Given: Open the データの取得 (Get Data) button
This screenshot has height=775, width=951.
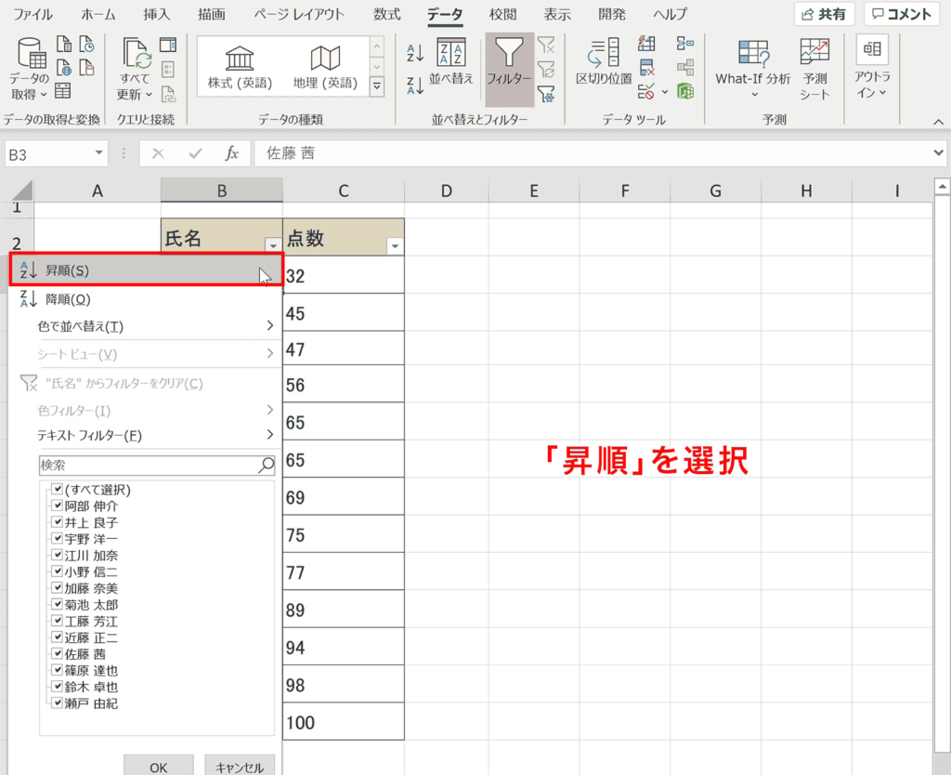Looking at the screenshot, I should pyautogui.click(x=29, y=69).
